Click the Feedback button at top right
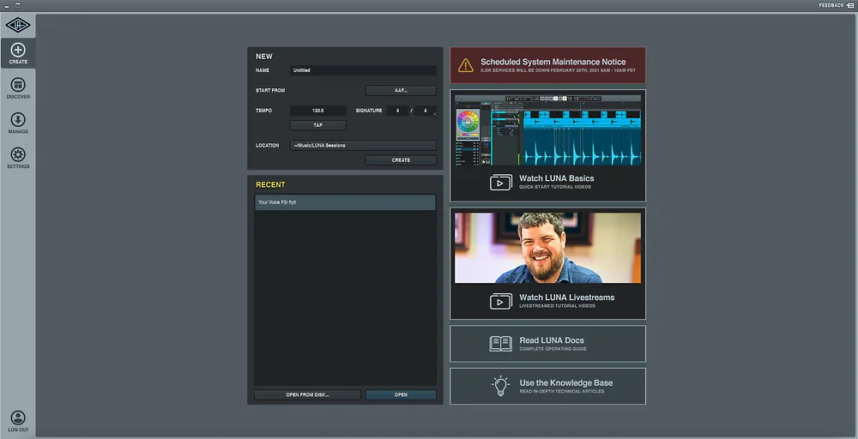This screenshot has height=439, width=858. coord(836,5)
